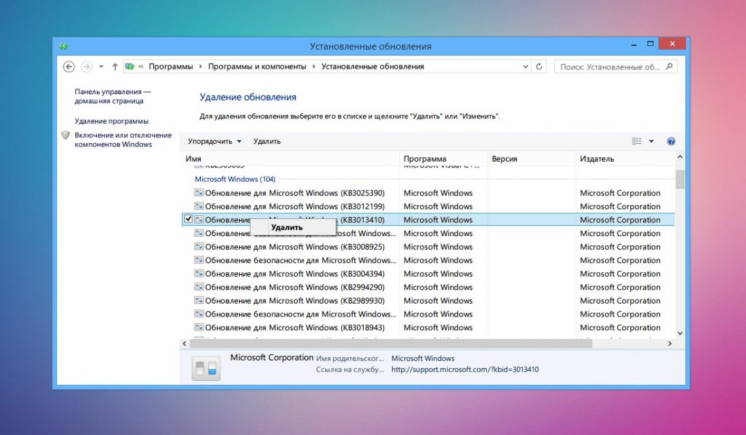Choose Удалить in the context menu
746x435 pixels.
[x=287, y=228]
